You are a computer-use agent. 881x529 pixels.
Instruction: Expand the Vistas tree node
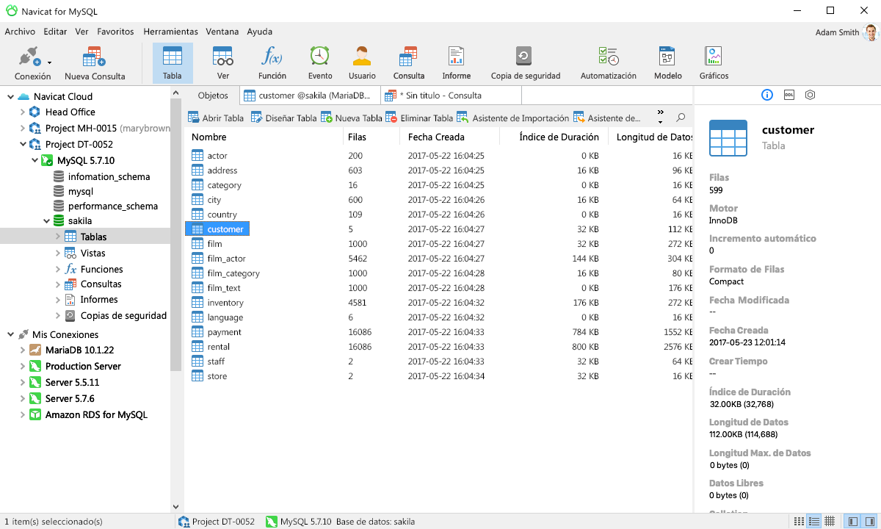point(58,253)
